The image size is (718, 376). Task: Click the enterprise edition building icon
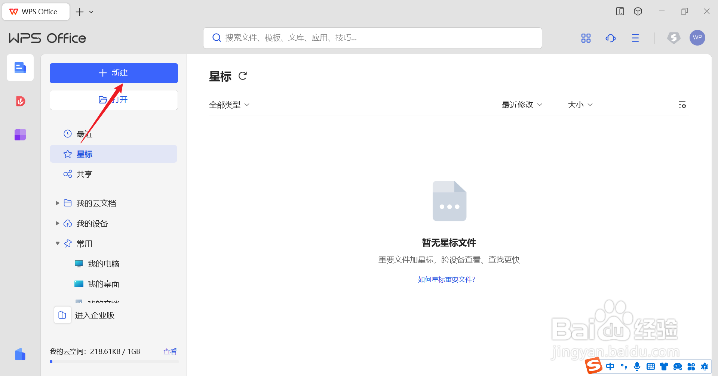coord(62,315)
